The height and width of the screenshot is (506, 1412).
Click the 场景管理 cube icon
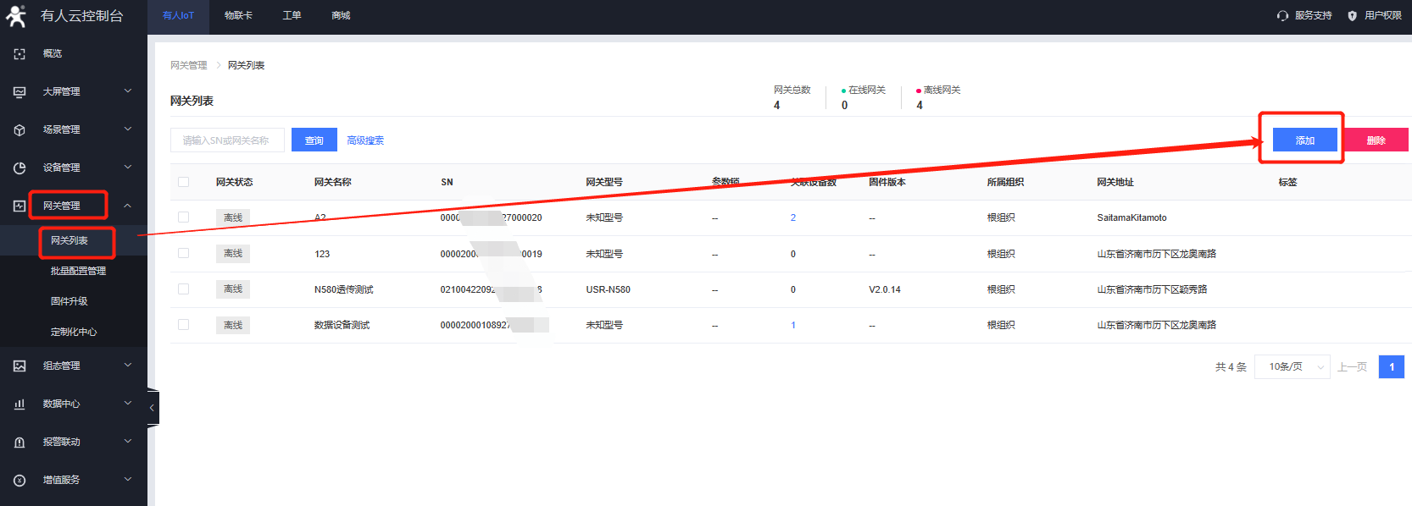pos(19,129)
